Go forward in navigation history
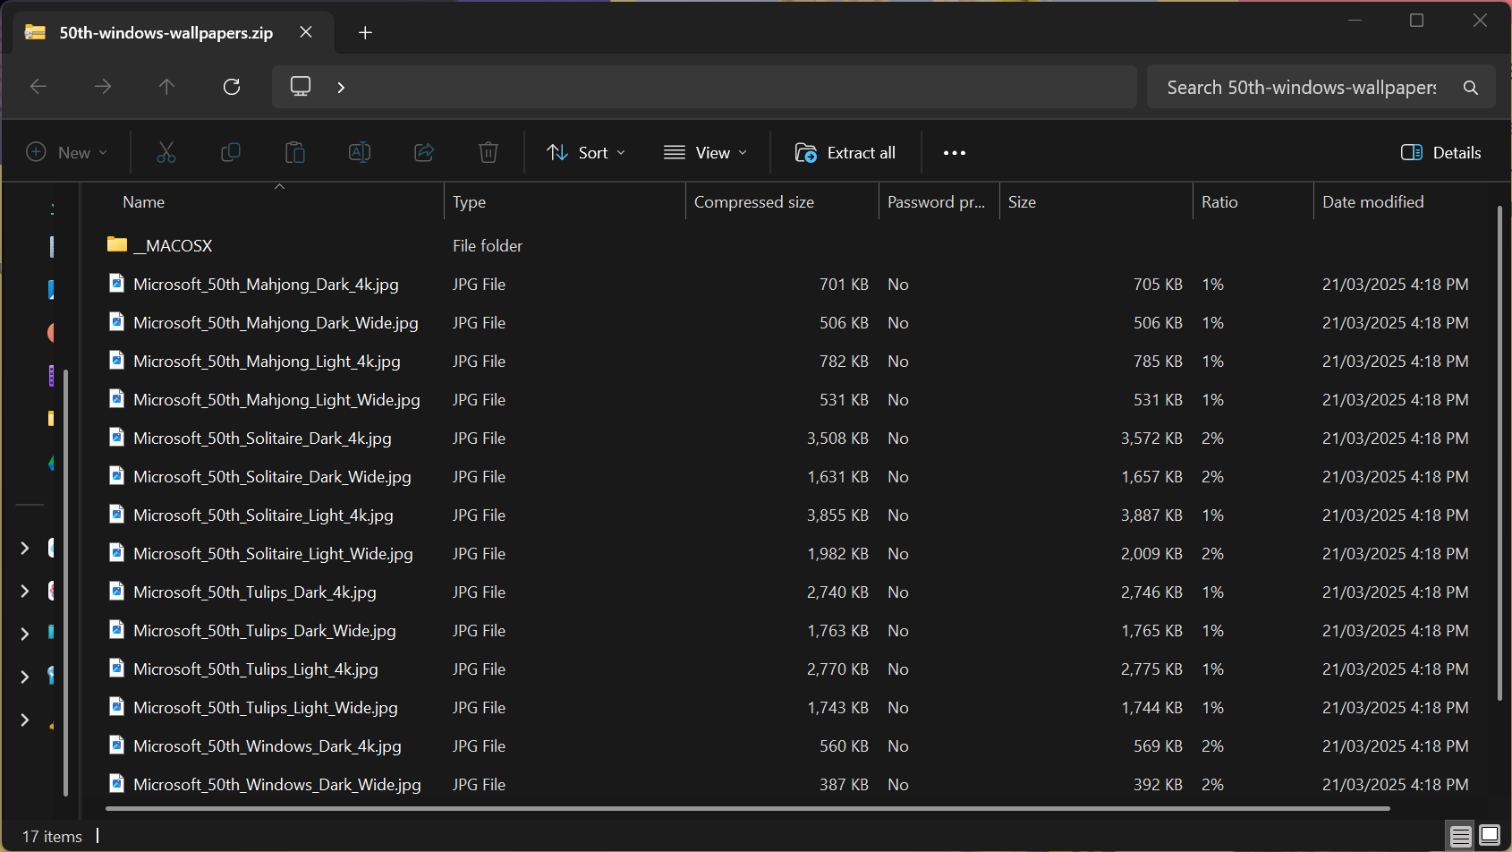The height and width of the screenshot is (852, 1512). 103,87
